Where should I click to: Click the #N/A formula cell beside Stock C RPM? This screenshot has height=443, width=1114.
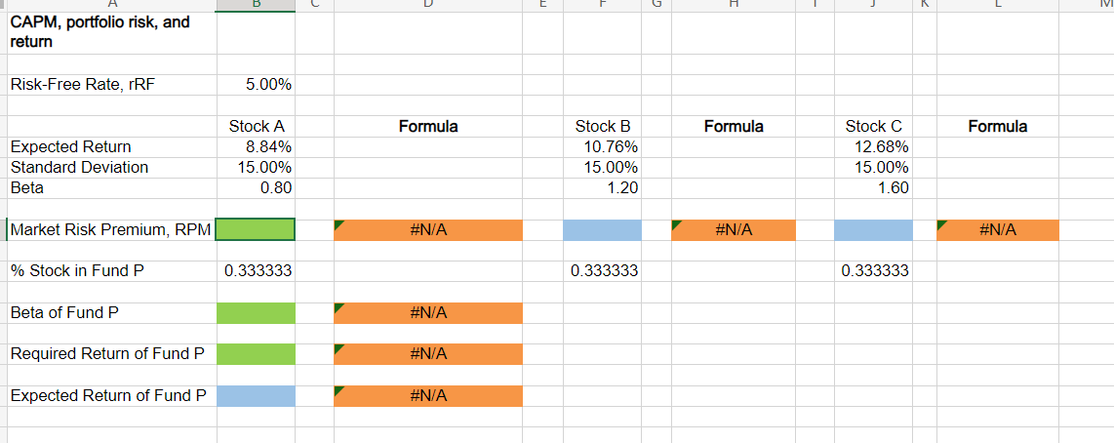tap(998, 230)
